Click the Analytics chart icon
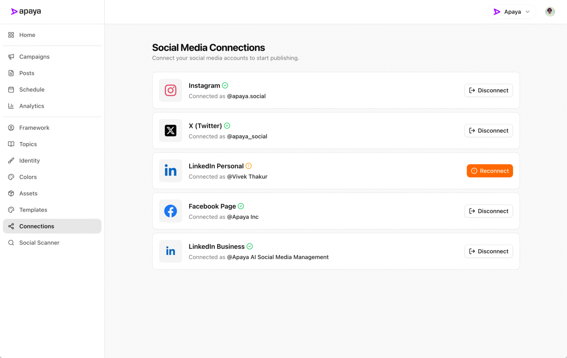The height and width of the screenshot is (358, 567). (x=11, y=106)
